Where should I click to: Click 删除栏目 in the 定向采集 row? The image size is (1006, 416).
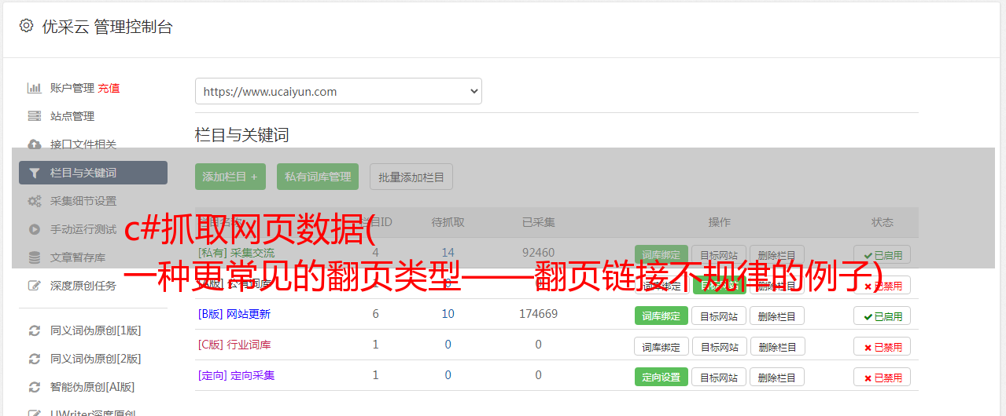pyautogui.click(x=777, y=377)
